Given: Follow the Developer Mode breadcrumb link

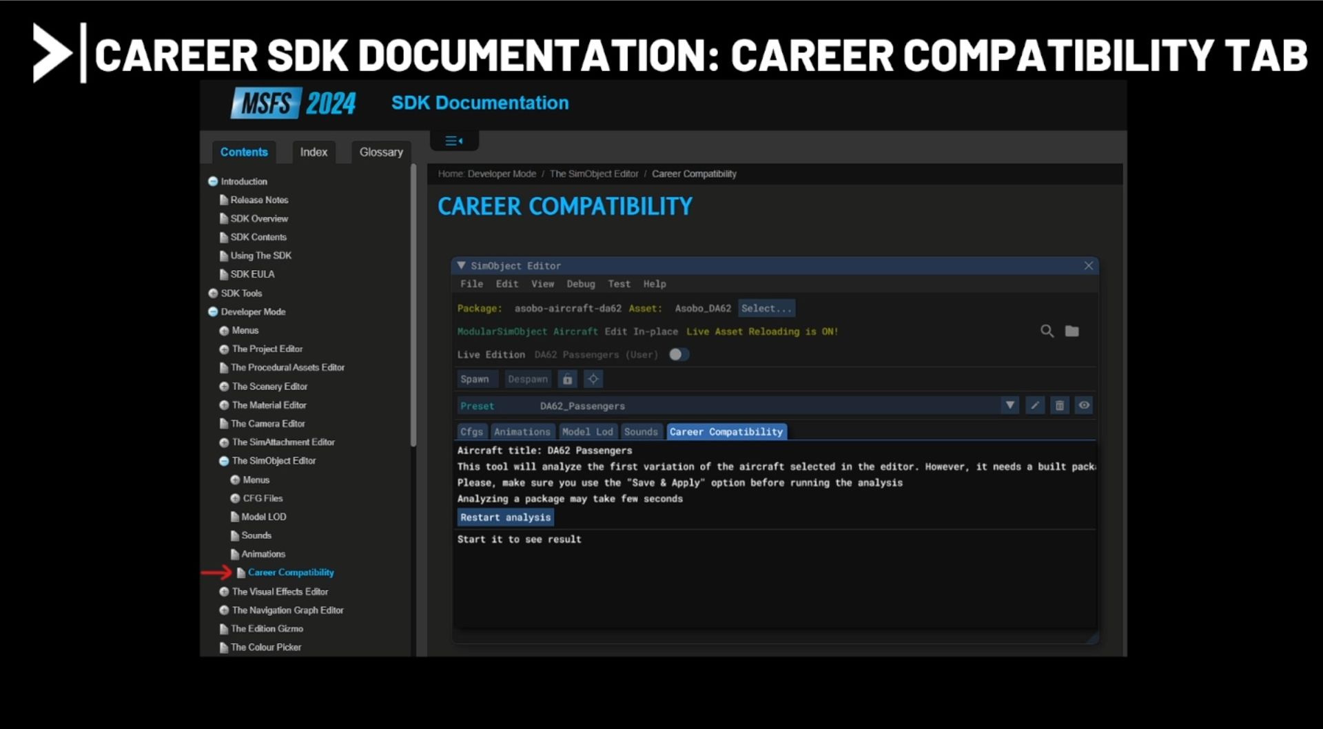Looking at the screenshot, I should coord(502,174).
